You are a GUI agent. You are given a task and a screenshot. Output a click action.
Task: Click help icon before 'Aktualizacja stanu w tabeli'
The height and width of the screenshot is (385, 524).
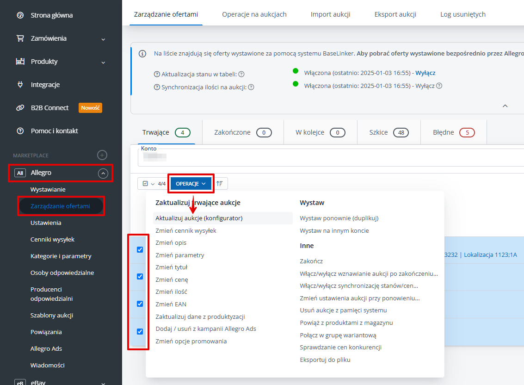point(157,74)
